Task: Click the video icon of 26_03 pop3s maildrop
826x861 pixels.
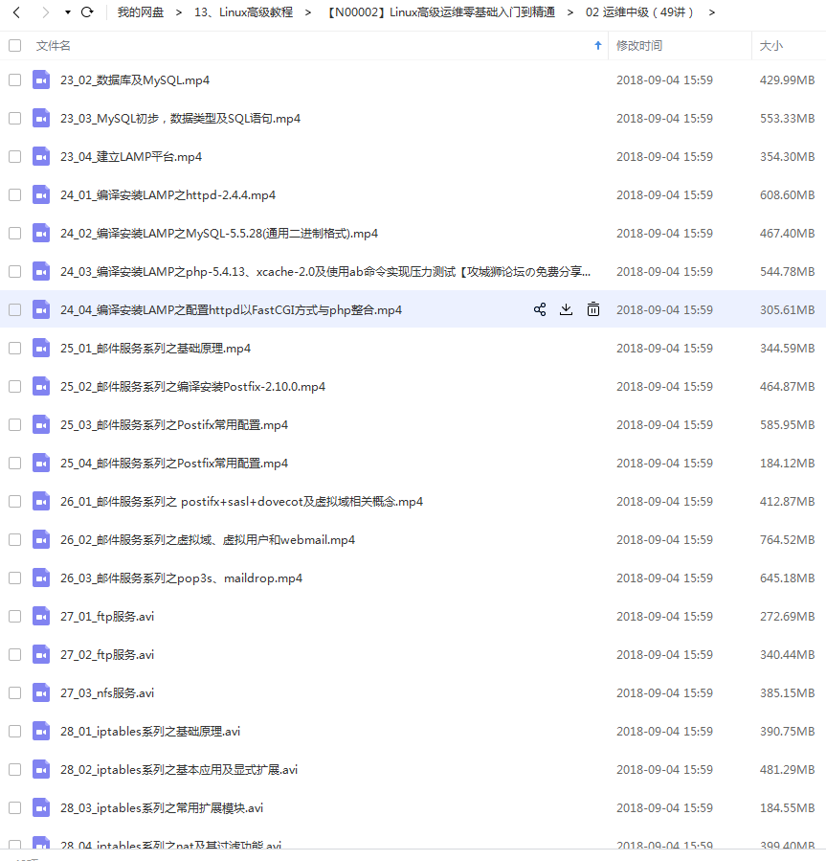Action: pyautogui.click(x=41, y=578)
